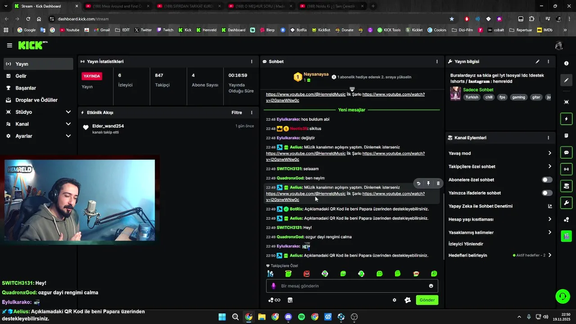Click the Yeni mesajlar divider
This screenshot has width=576, height=324.
pos(352,110)
